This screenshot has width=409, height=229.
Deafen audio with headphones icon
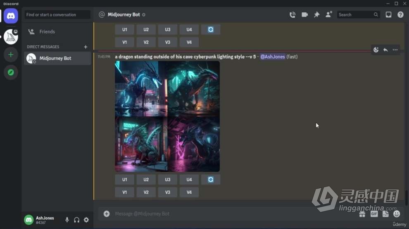(x=77, y=220)
